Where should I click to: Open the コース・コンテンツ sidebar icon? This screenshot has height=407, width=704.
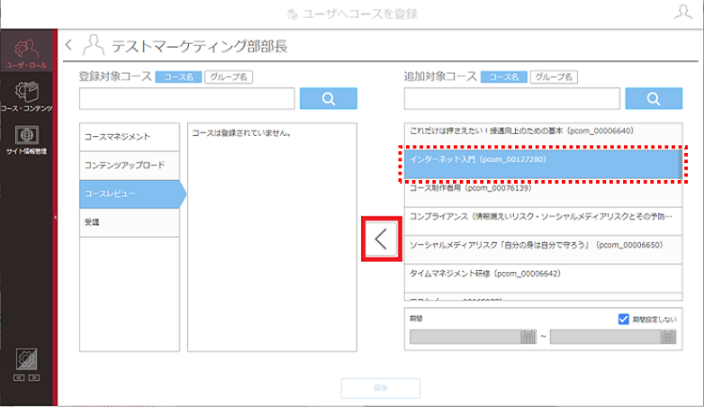(x=26, y=96)
